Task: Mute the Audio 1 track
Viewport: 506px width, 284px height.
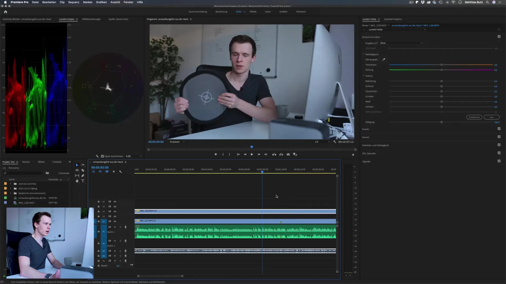Action: pyautogui.click(x=115, y=227)
